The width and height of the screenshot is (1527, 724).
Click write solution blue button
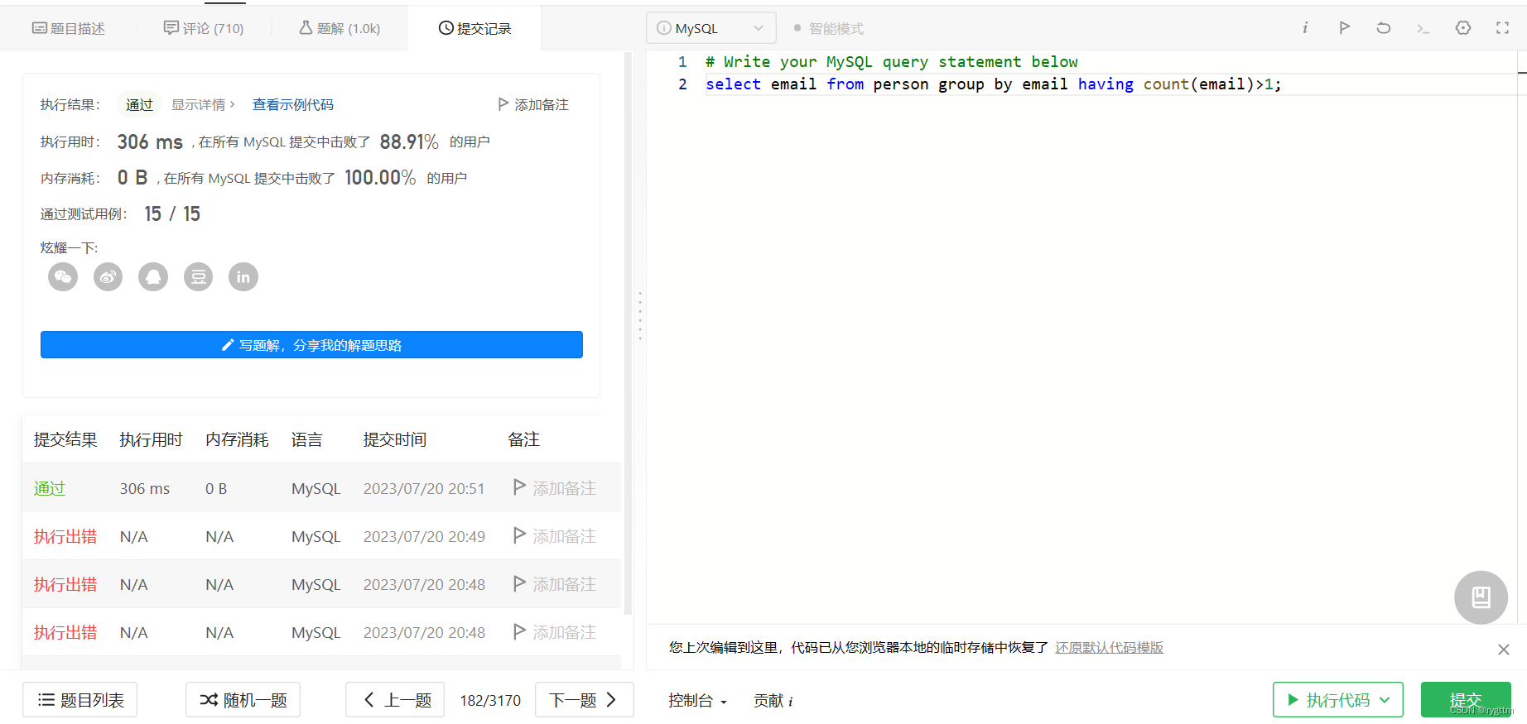tap(311, 345)
